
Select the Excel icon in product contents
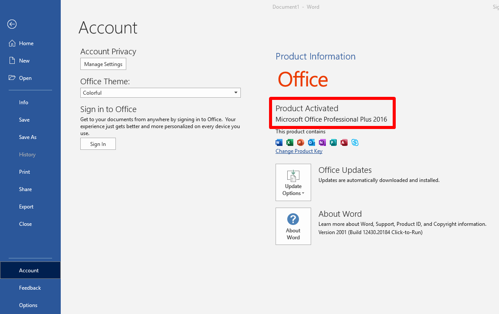click(289, 142)
